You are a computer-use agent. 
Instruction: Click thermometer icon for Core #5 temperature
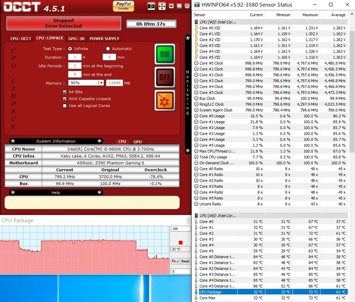[196, 251]
